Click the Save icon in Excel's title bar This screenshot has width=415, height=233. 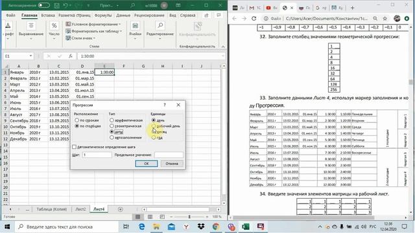[x=56, y=5]
